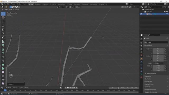
Task: Select the Loop Cut tool
Action: pos(3,57)
